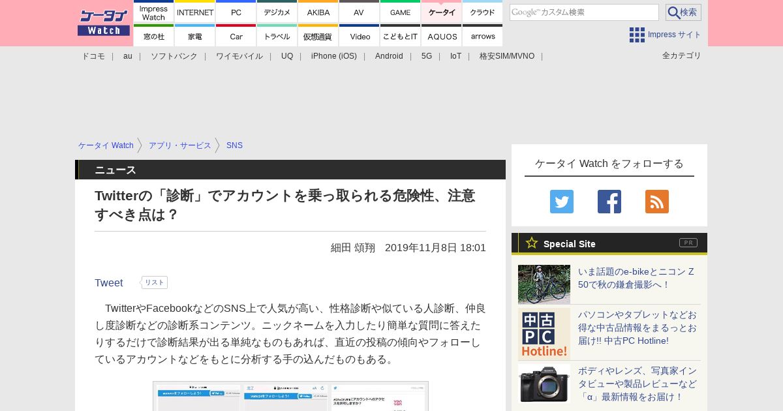The width and height of the screenshot is (783, 411).
Task: Open the クラウド tab
Action: [483, 12]
